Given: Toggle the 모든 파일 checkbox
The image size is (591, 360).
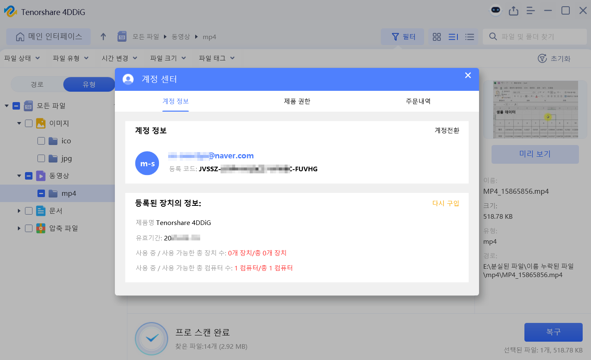Looking at the screenshot, I should [16, 106].
